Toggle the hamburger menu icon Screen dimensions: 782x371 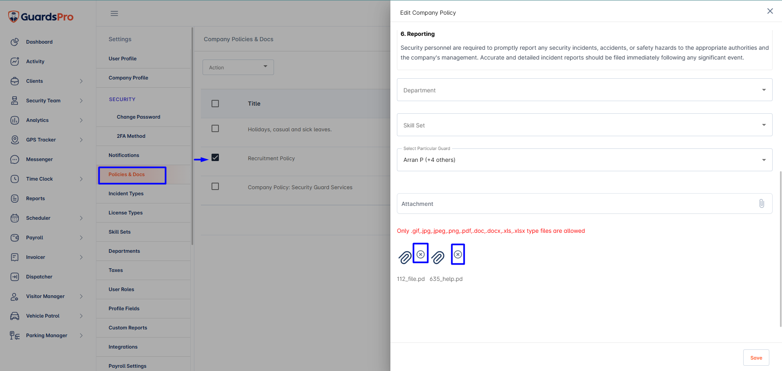(x=114, y=13)
